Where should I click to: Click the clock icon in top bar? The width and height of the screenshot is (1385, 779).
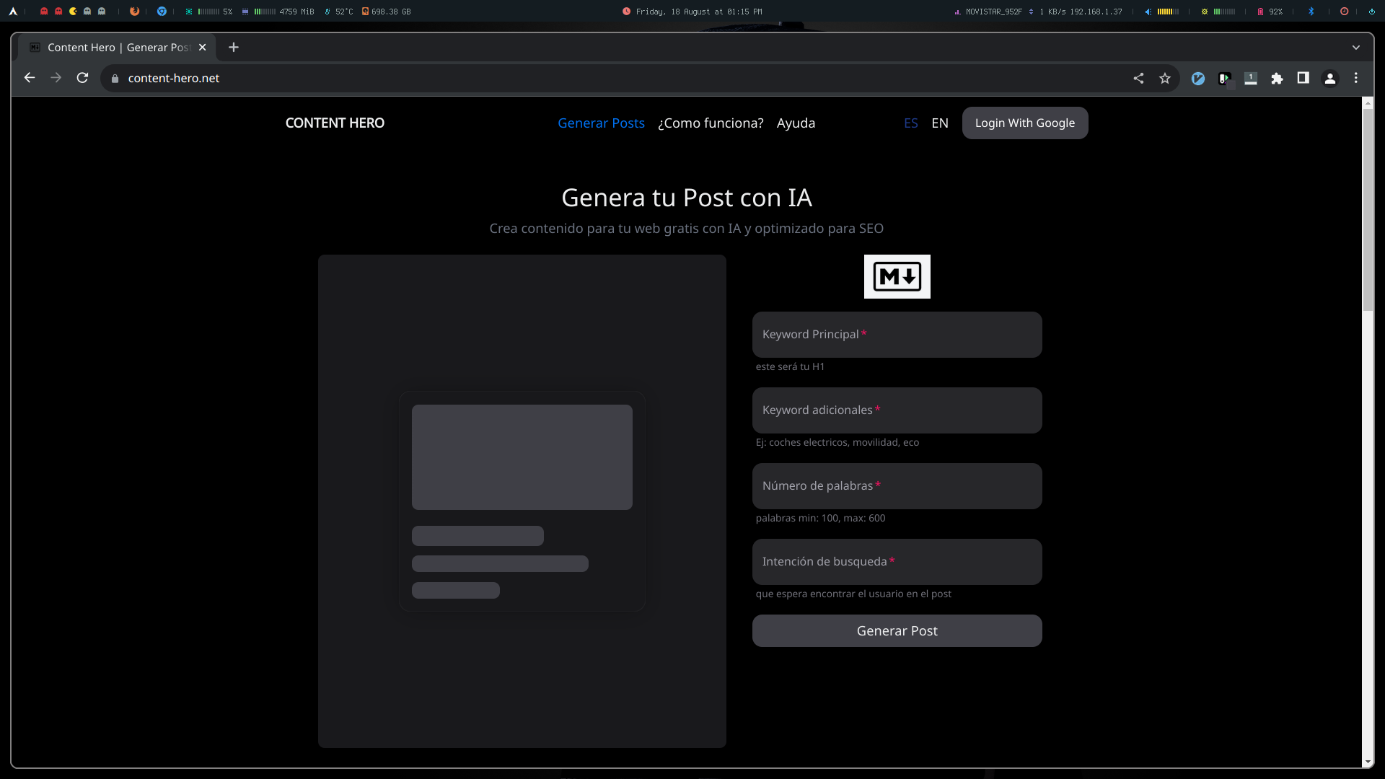click(x=626, y=12)
